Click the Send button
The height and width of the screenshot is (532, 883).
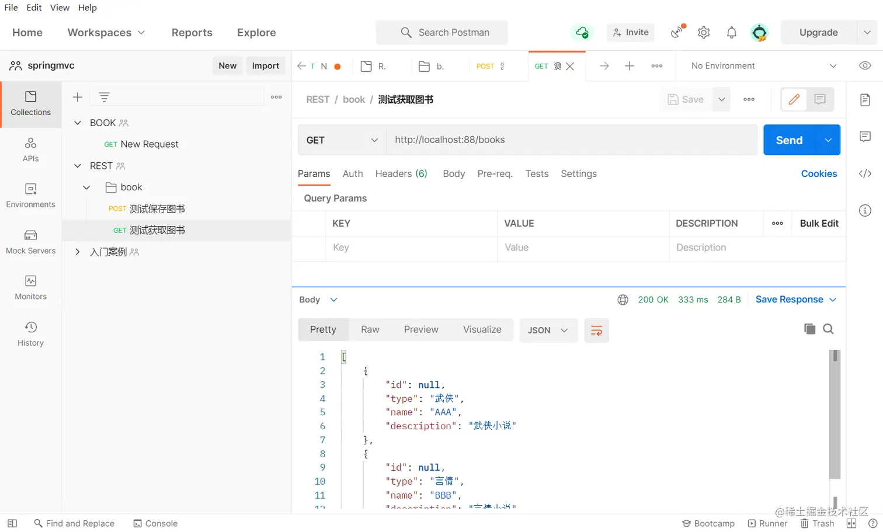click(789, 140)
